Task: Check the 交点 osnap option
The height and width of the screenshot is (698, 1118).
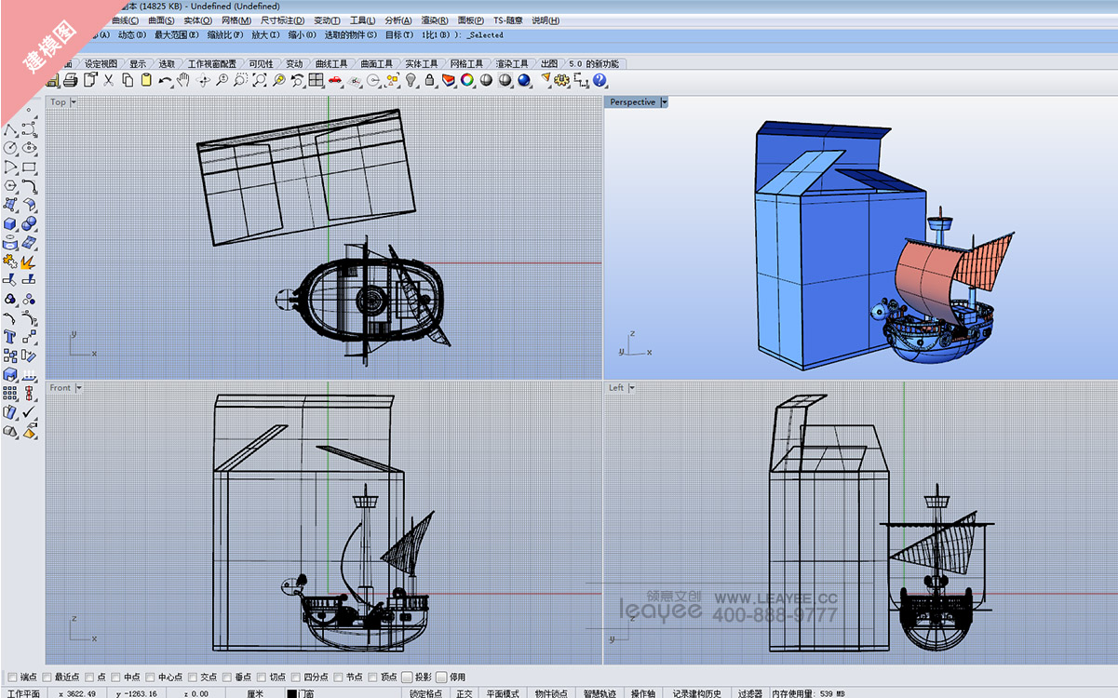Action: (x=193, y=678)
